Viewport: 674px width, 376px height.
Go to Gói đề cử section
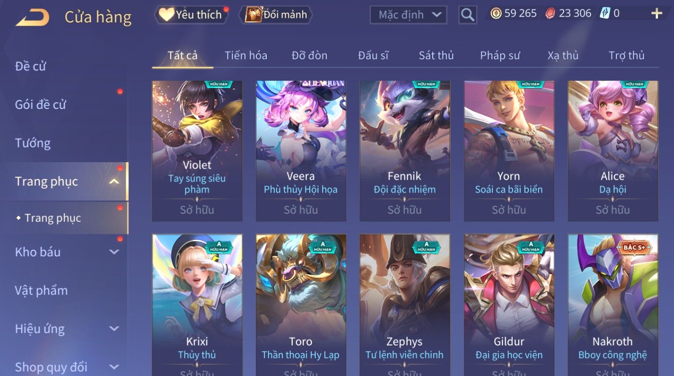pyautogui.click(x=40, y=104)
